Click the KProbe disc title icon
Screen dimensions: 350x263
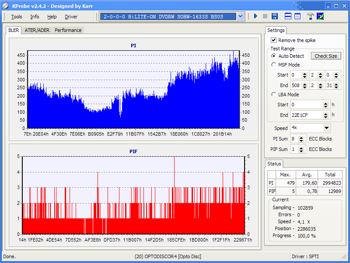pos(6,6)
